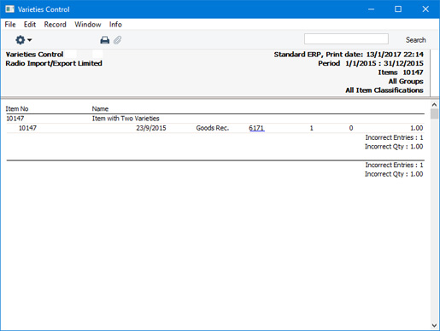The width and height of the screenshot is (440, 331).
Task: Maximize the Varieties Control window
Action: [x=398, y=9]
